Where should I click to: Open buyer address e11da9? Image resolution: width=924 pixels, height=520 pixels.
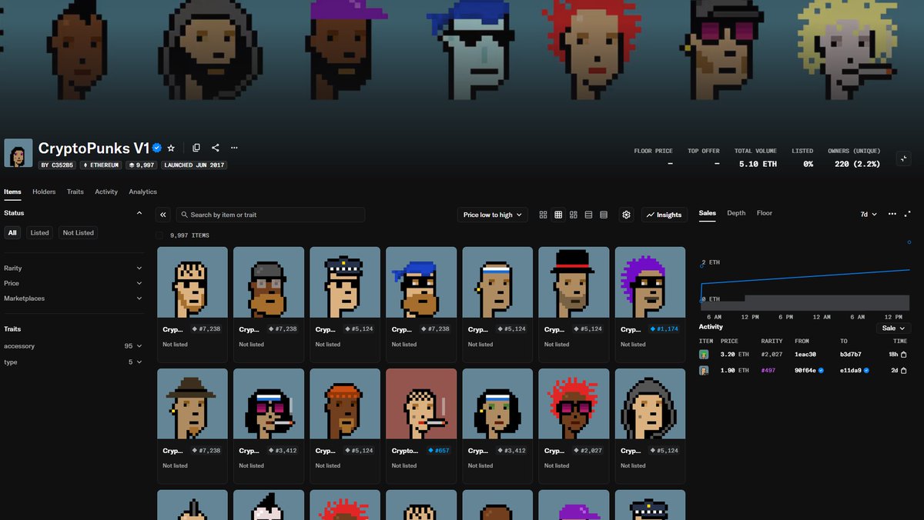(x=851, y=370)
